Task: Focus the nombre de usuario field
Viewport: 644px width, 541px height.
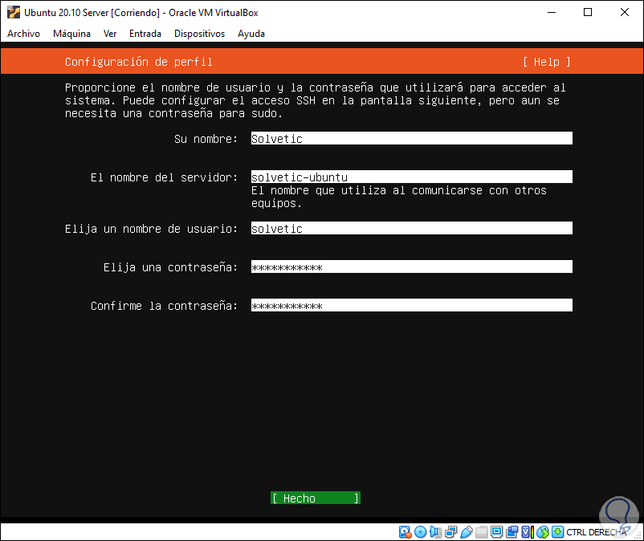Action: click(x=412, y=228)
